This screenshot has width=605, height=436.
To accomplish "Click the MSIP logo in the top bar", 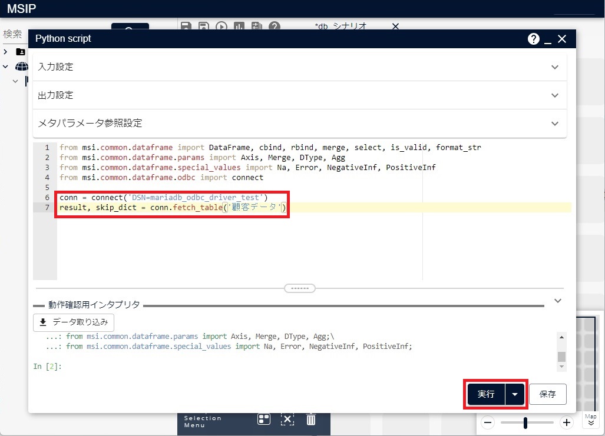I will [22, 8].
